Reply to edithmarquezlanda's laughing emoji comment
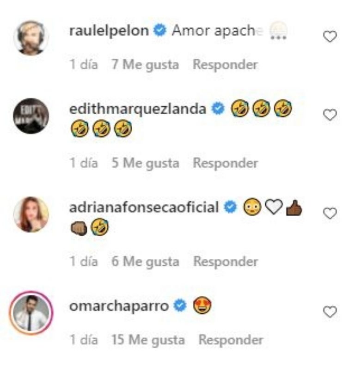The image size is (355, 366). coord(226,163)
